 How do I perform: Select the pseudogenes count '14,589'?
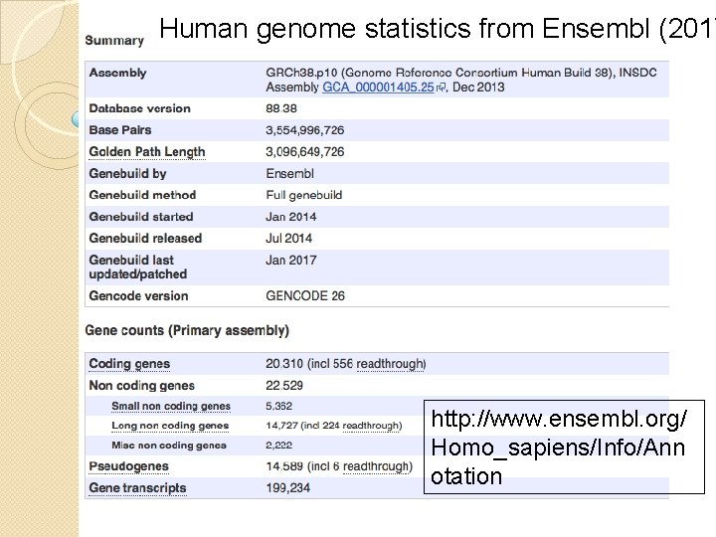coord(284,466)
